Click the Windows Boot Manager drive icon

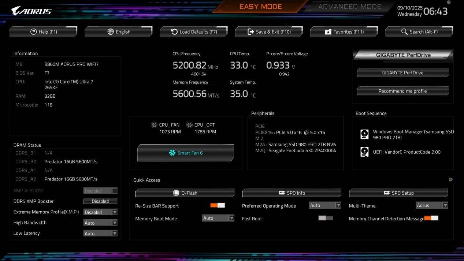click(x=364, y=134)
